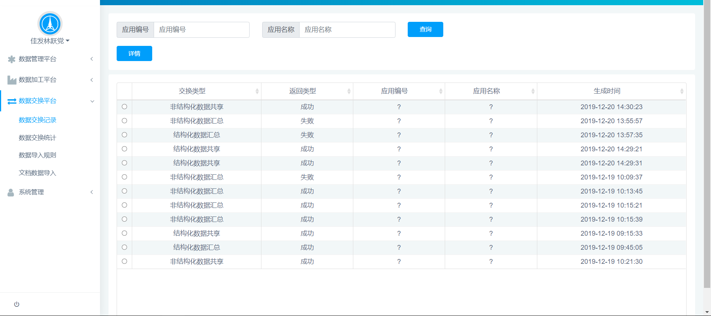This screenshot has height=316, width=711.
Task: Click the chart icon for 数据加工平台
Action: tap(12, 80)
